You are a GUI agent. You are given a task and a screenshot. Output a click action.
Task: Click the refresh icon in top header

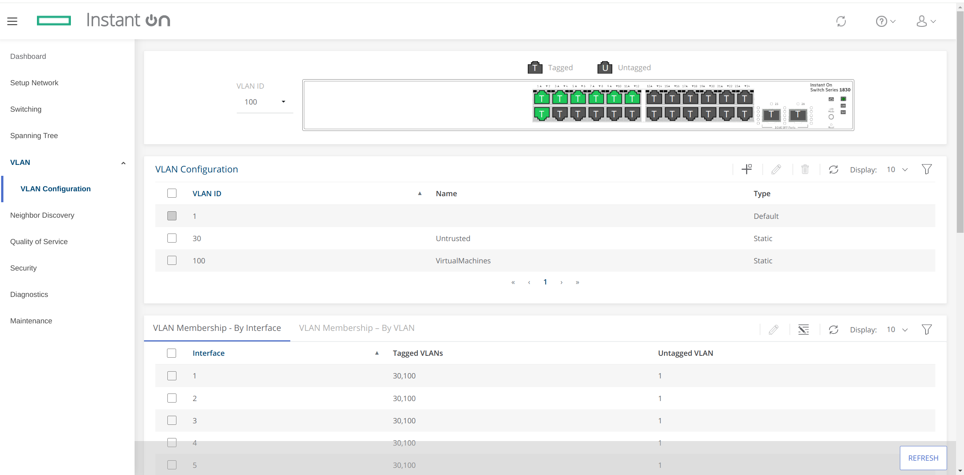point(841,21)
